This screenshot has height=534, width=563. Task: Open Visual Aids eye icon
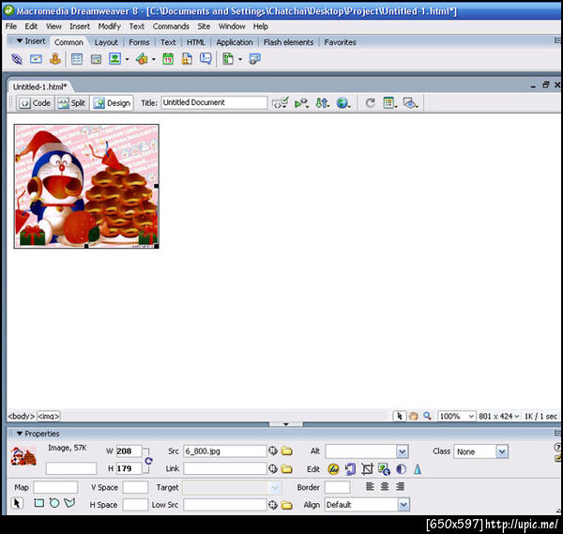(x=410, y=103)
